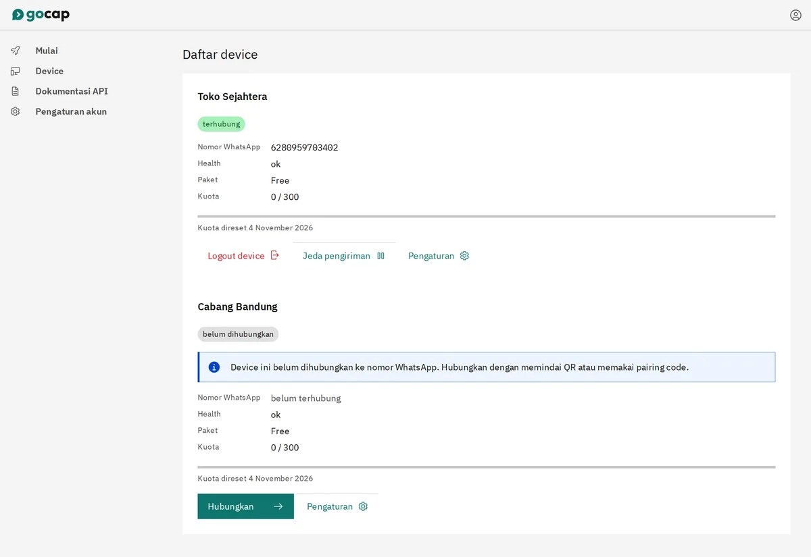Click the rocket icon beside Mulai
Viewport: 811px width, 557px height.
coord(16,51)
